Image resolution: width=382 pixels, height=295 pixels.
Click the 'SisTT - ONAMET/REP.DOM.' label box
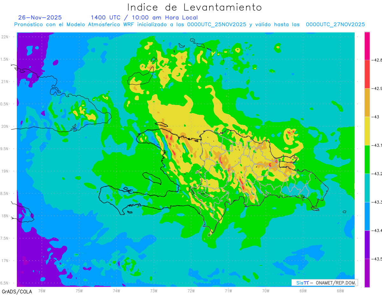[325, 283]
